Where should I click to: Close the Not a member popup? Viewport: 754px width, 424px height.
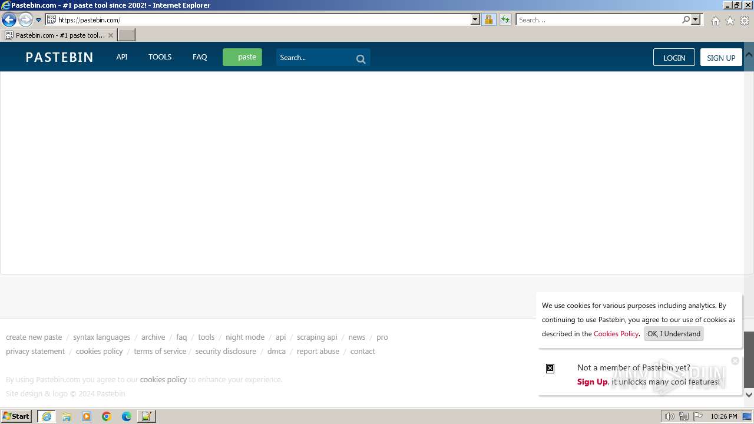tap(735, 361)
